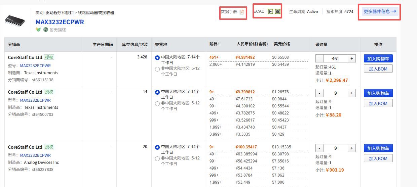
Task: Click 加入BOM in st64500703 row
Action: coord(378,103)
